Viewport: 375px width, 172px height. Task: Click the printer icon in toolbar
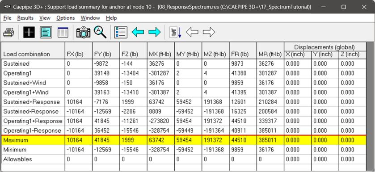pyautogui.click(x=8, y=32)
